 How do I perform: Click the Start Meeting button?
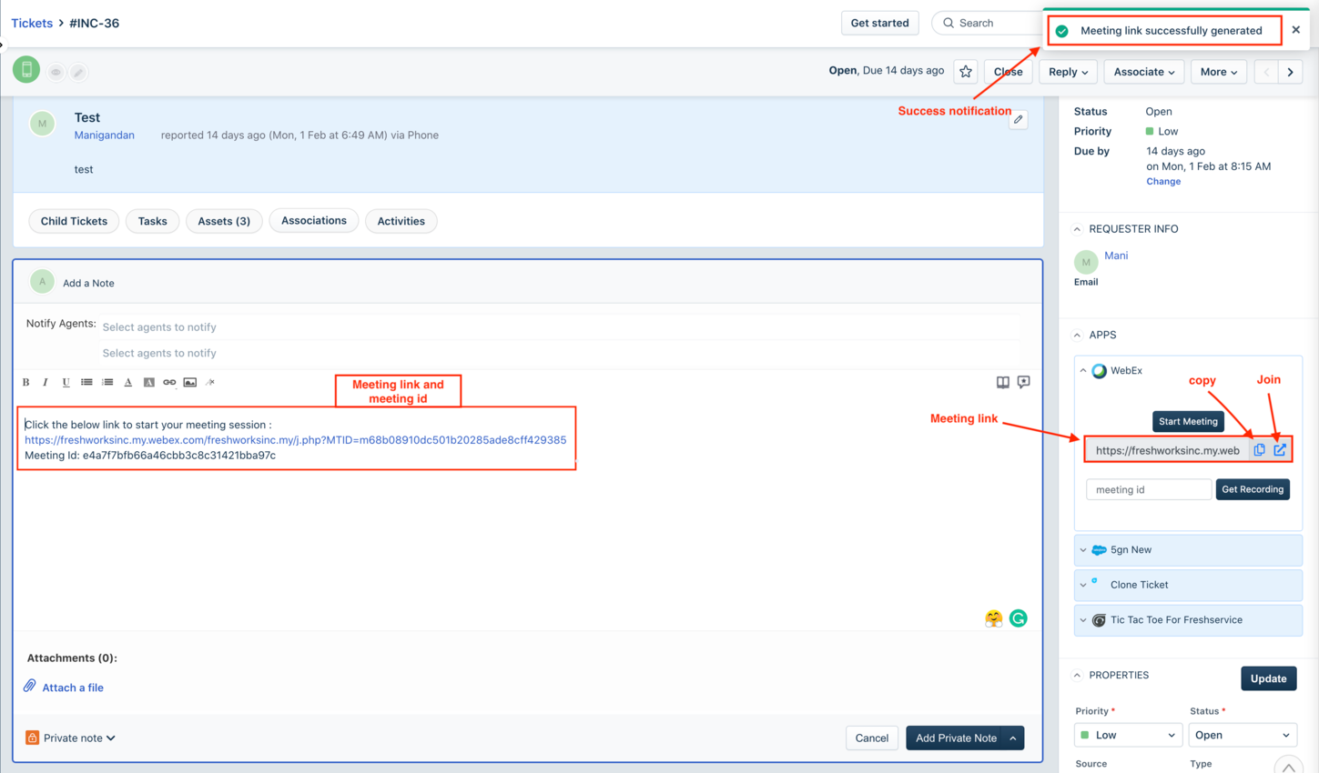[x=1188, y=421]
